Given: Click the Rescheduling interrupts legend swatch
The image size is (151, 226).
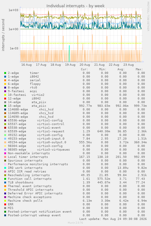Looking at the screenshot, I should coord(5,175).
